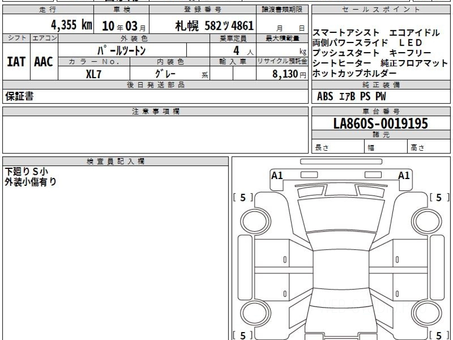Select seating capacity value 4 人
Viewport: 453px width, 340px height.
point(243,50)
